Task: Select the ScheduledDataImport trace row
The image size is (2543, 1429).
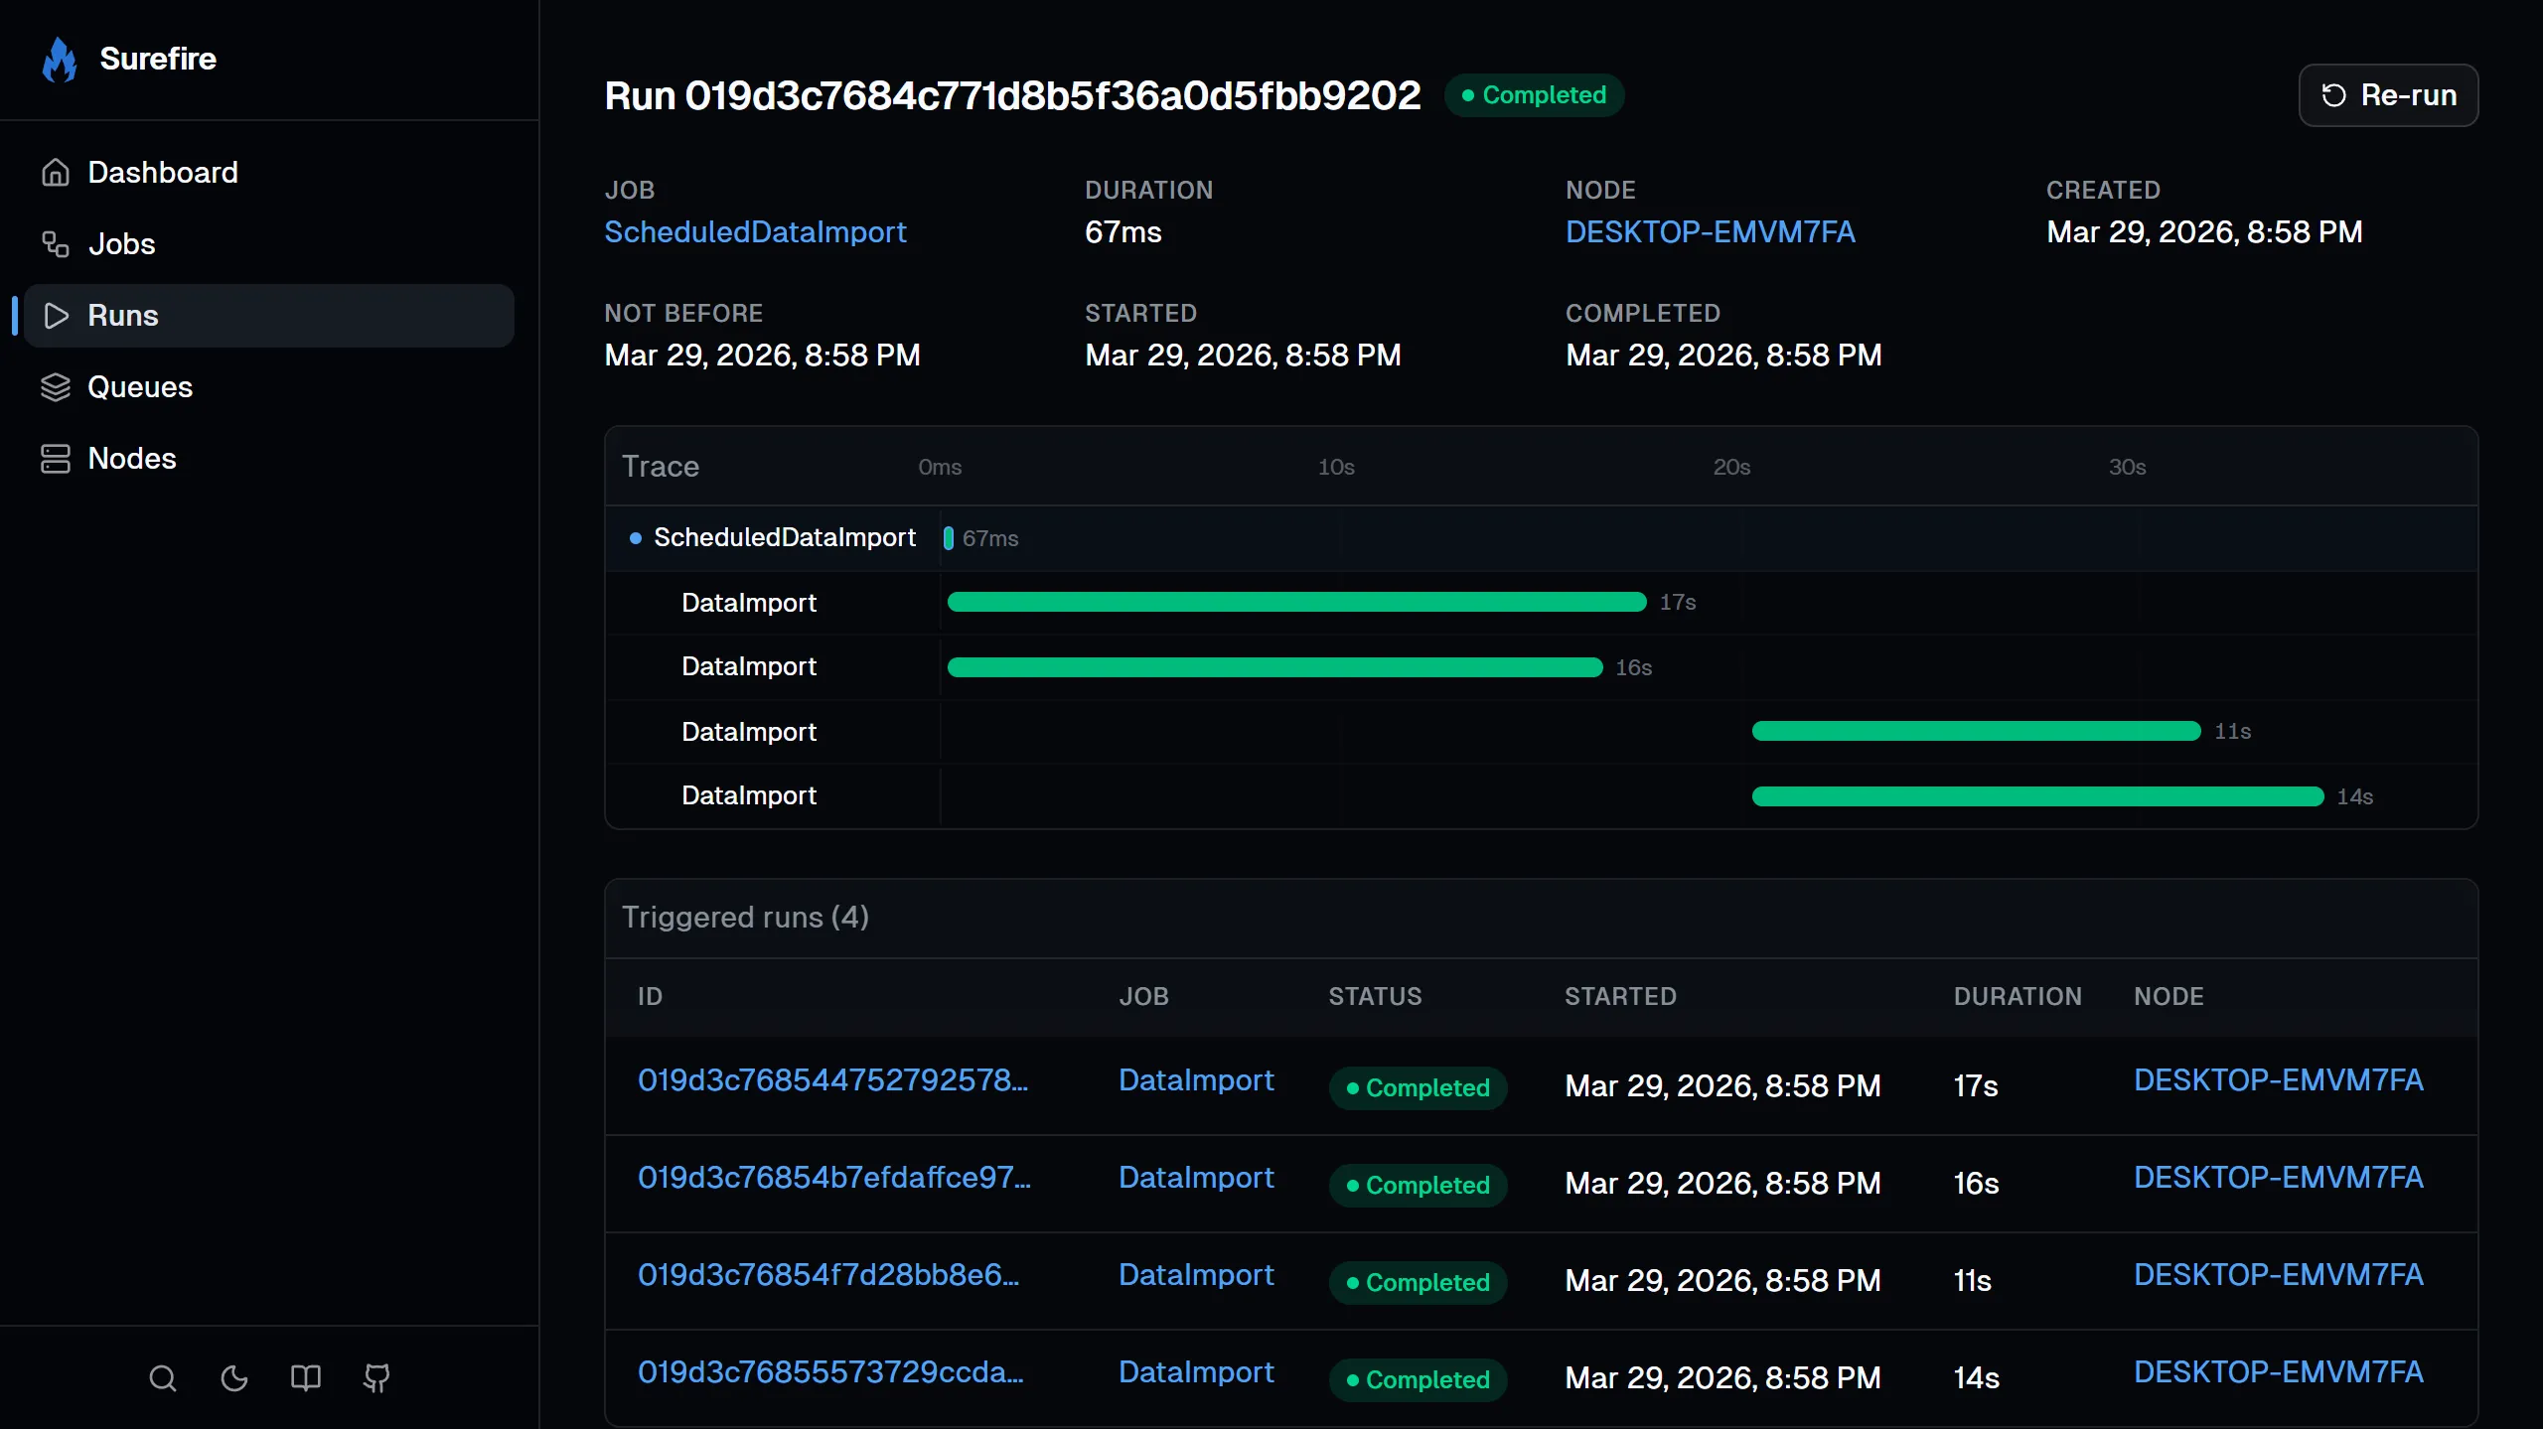Action: click(x=784, y=537)
